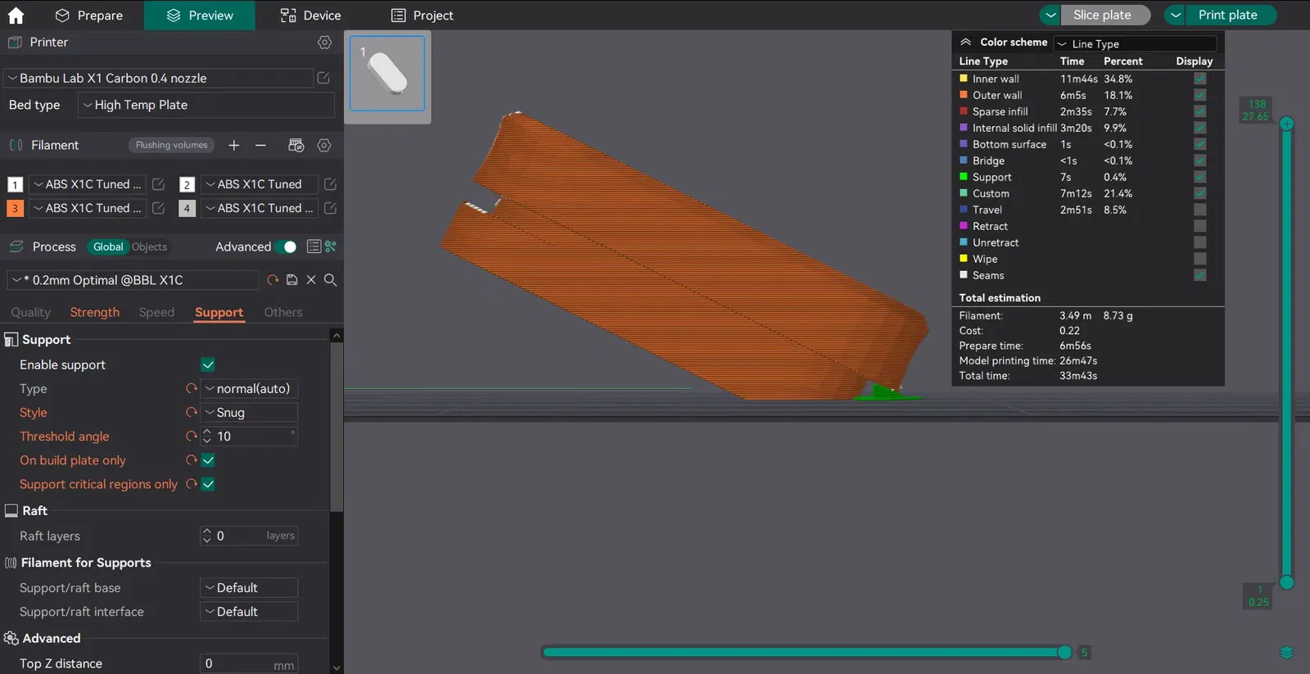The width and height of the screenshot is (1310, 674).
Task: Compare presets icon next to Advanced
Action: 331,247
